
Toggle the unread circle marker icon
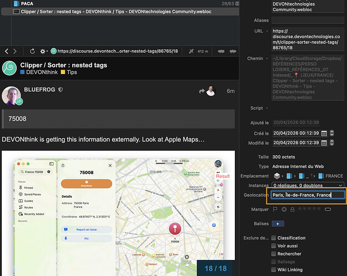[284, 209]
